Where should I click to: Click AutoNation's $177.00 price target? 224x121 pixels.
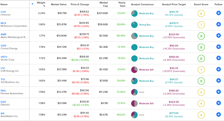coord(174,113)
